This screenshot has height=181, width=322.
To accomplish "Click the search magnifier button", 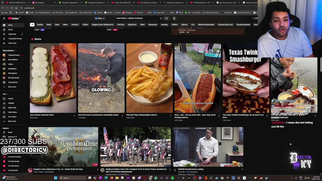I will pos(167,18).
